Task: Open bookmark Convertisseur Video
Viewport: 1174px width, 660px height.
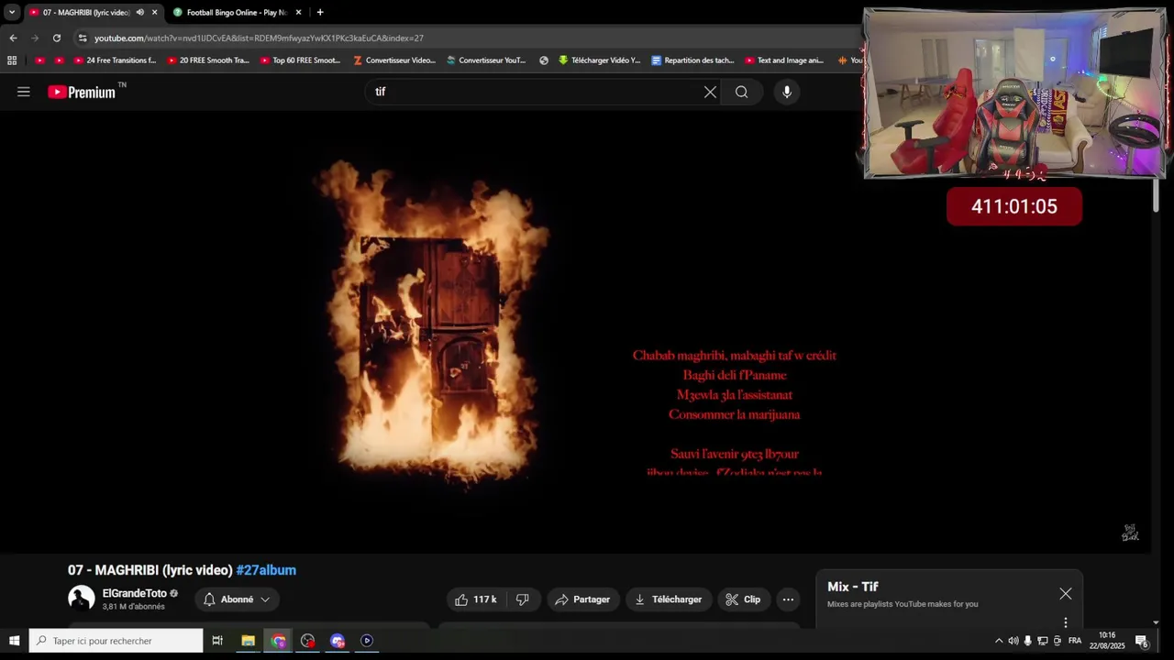Action: tap(394, 60)
